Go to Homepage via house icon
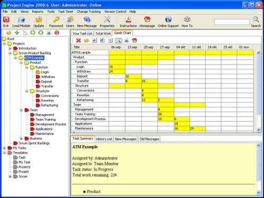The width and height of the screenshot is (264, 198). [x=147, y=20]
